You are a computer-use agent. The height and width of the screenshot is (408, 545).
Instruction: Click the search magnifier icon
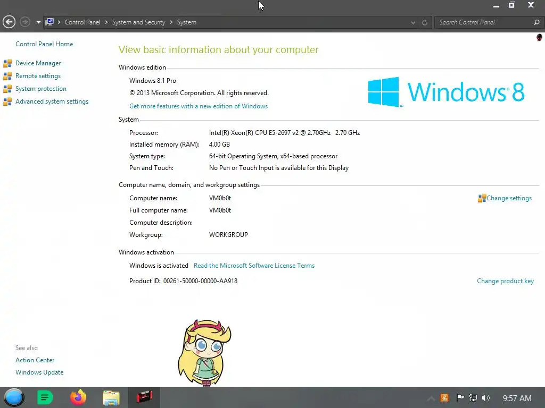pyautogui.click(x=536, y=22)
